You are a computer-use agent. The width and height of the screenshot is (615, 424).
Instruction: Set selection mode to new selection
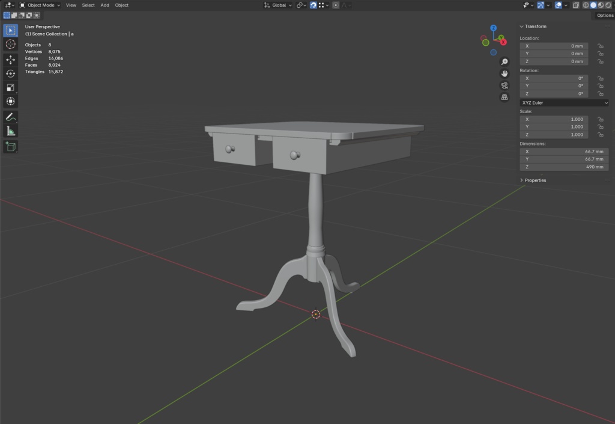tap(7, 15)
